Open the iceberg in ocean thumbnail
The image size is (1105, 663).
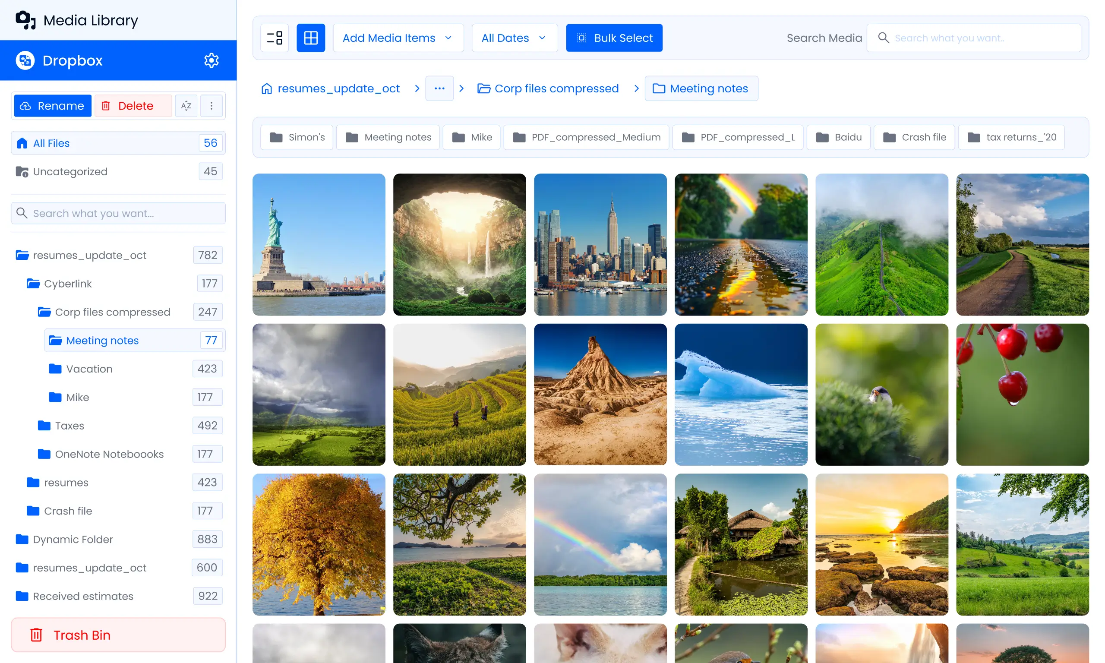coord(741,395)
